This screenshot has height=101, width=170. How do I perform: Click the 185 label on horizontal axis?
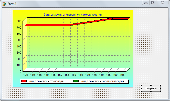click(x=108, y=75)
